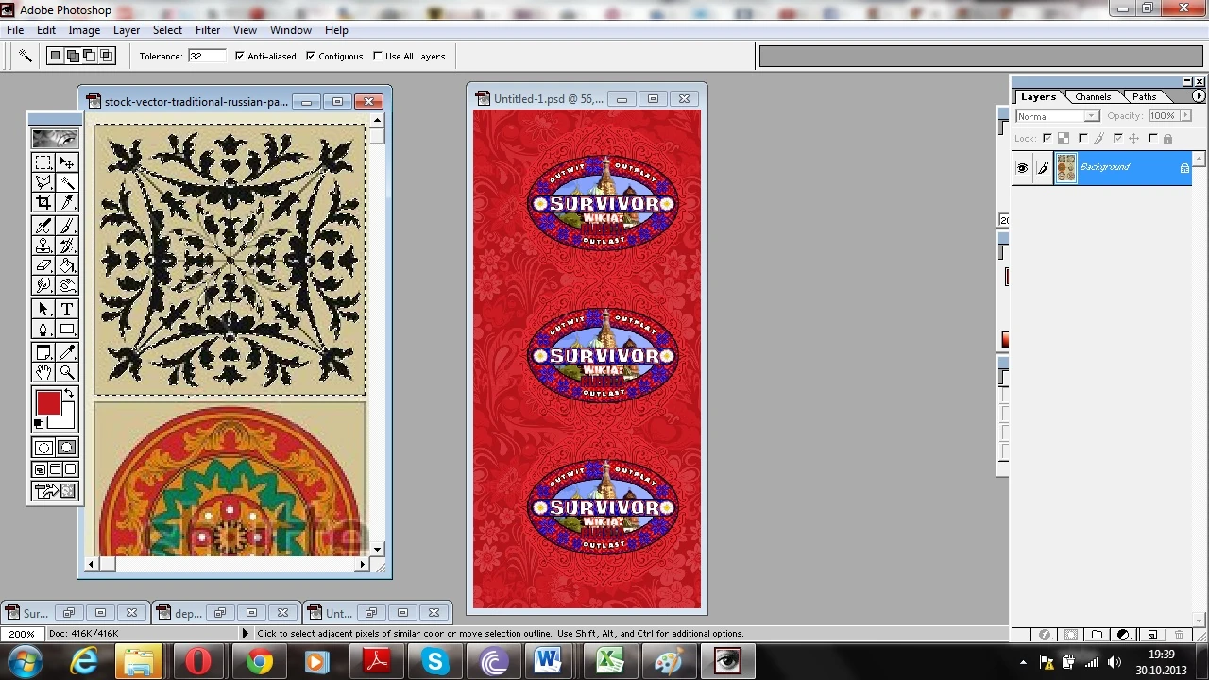Select the Type tool

click(x=67, y=309)
